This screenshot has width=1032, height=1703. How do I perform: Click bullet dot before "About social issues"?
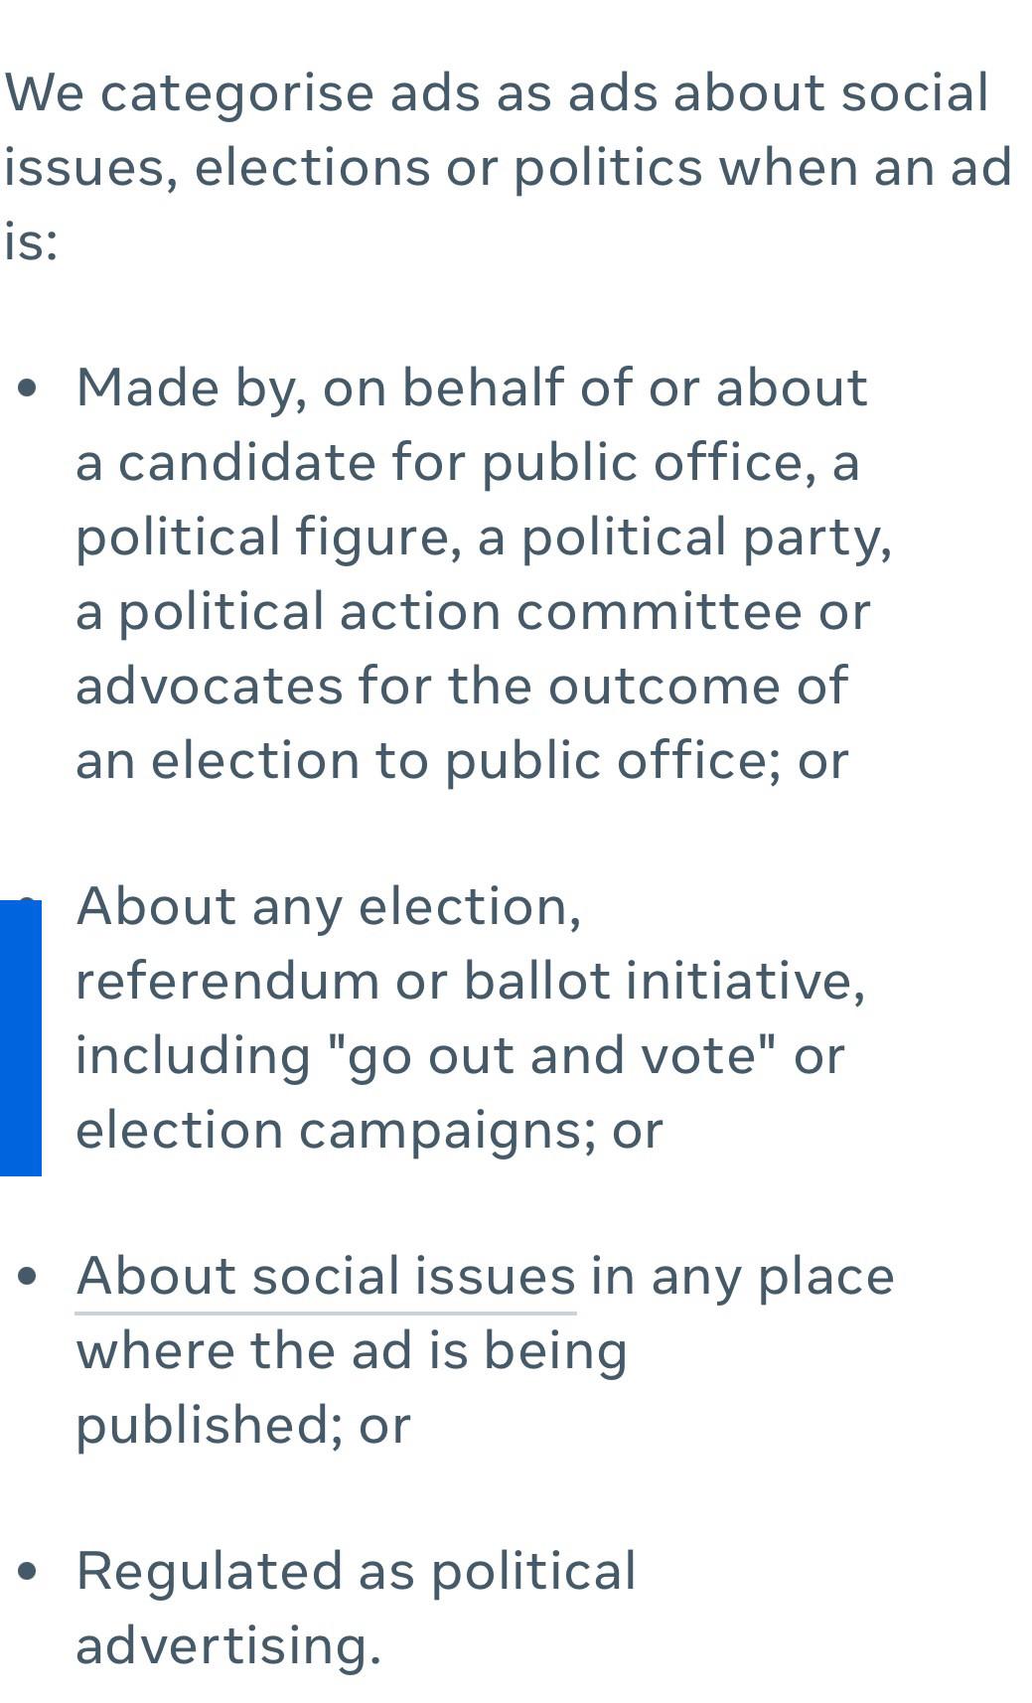click(29, 1277)
